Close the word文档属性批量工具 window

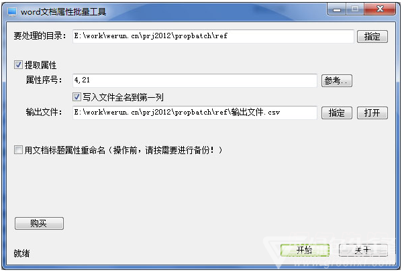coord(381,9)
